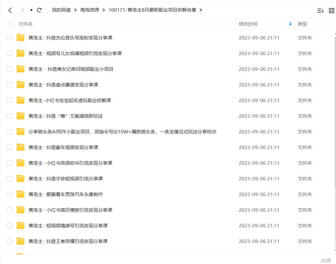The width and height of the screenshot is (336, 264).
Task: Click folder icon of 分享微头条AI写作小副业项目
Action: [x=21, y=132]
